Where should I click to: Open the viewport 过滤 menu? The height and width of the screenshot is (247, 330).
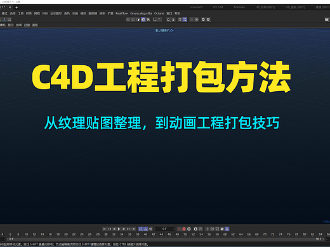coord(27,25)
